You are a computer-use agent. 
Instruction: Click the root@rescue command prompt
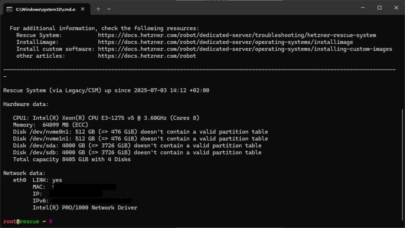click(28, 221)
